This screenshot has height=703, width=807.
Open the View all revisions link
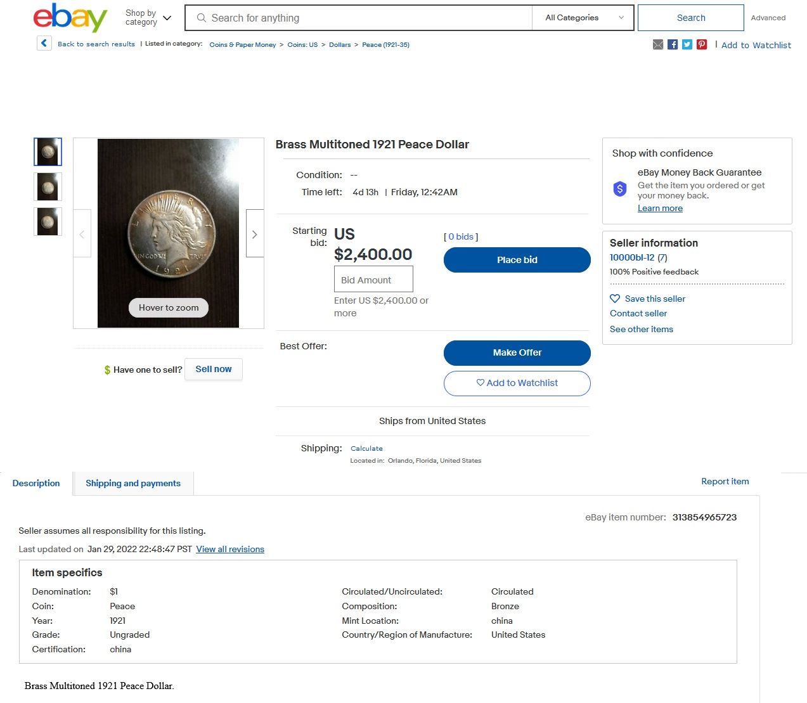[x=230, y=549]
